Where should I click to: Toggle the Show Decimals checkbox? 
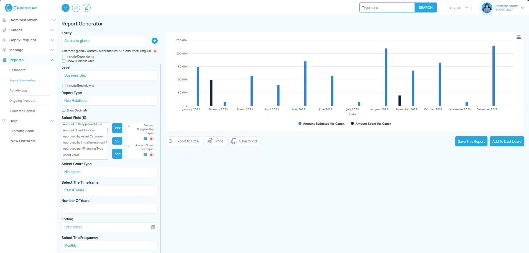coord(64,110)
